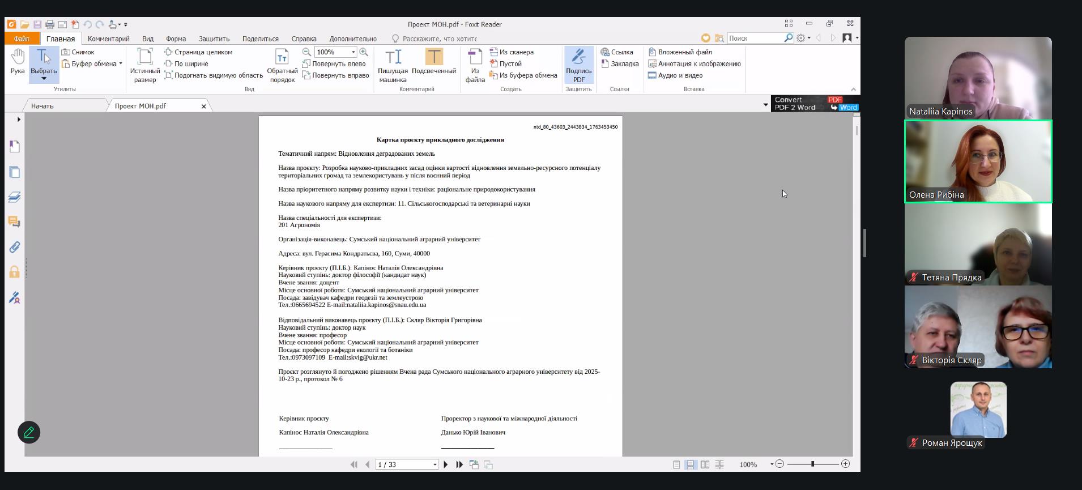
Task: Toggle continuous page view mode in status bar
Action: pos(691,465)
